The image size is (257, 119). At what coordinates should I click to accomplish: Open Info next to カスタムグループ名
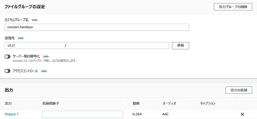35,20
